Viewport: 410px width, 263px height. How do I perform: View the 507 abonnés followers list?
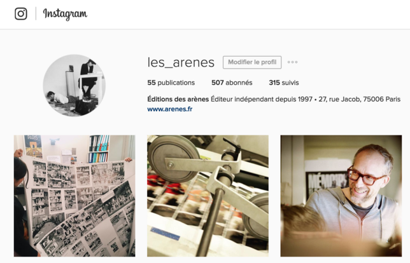coord(232,83)
